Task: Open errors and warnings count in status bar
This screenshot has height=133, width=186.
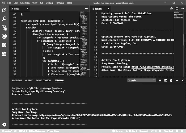Action: click(23, 131)
